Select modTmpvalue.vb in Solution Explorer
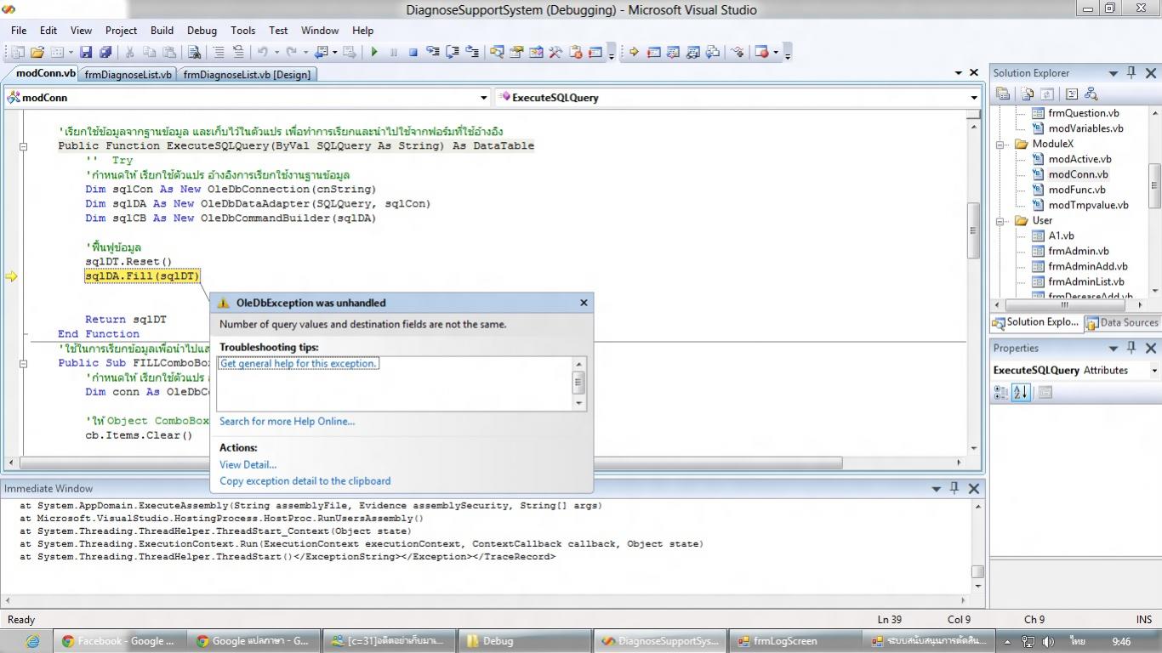This screenshot has height=653, width=1162. click(1088, 205)
